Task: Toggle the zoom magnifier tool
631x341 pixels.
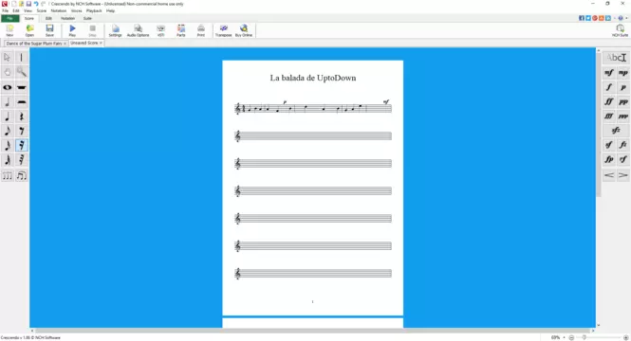Action: [x=22, y=72]
